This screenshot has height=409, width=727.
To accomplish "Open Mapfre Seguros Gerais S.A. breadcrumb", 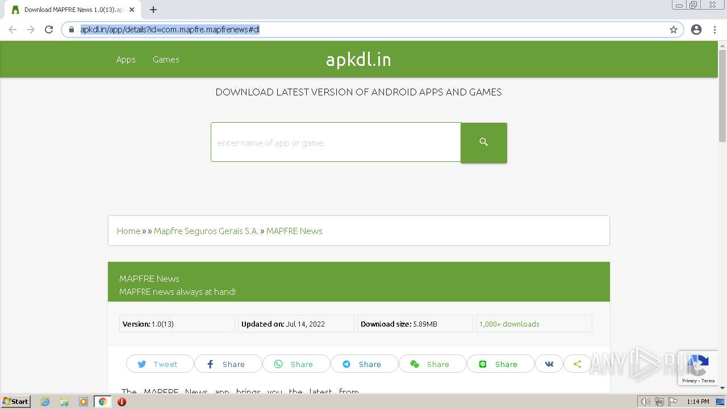I will click(206, 231).
